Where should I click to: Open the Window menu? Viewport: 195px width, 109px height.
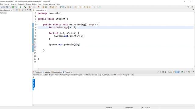(x=52, y=4)
